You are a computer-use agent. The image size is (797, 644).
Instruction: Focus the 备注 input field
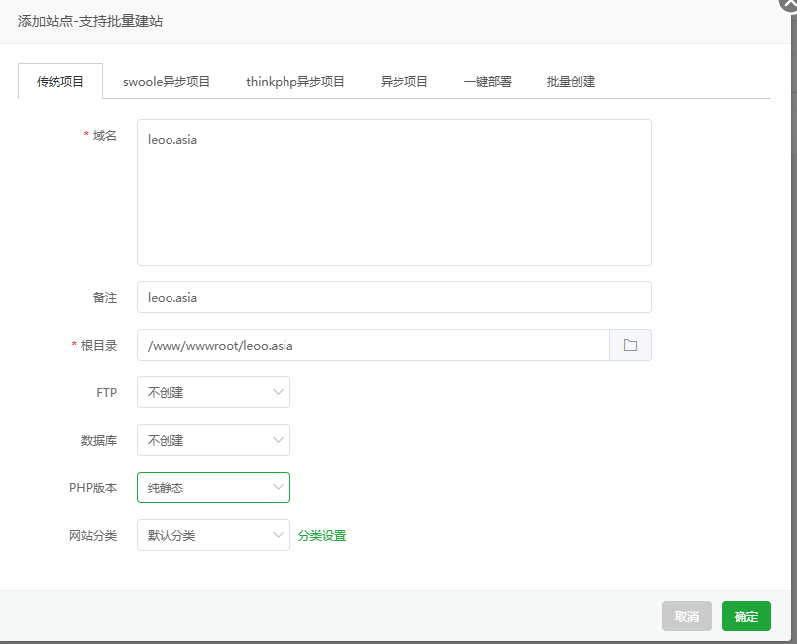point(394,297)
